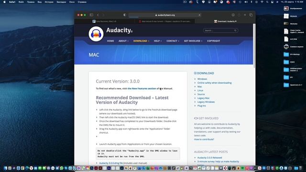Open Plug-ins link in sidebar
Image resolution: width=306 pixels, height=172 pixels.
202,106
